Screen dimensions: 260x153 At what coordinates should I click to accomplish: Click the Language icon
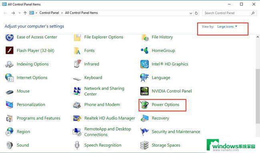coord(144,78)
